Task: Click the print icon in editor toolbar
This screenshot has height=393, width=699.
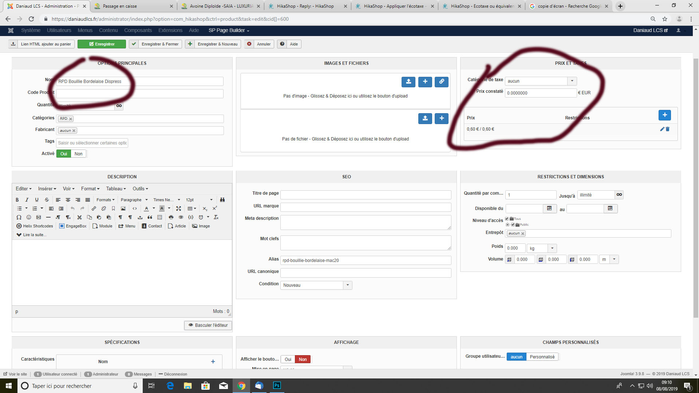Action: (x=171, y=217)
